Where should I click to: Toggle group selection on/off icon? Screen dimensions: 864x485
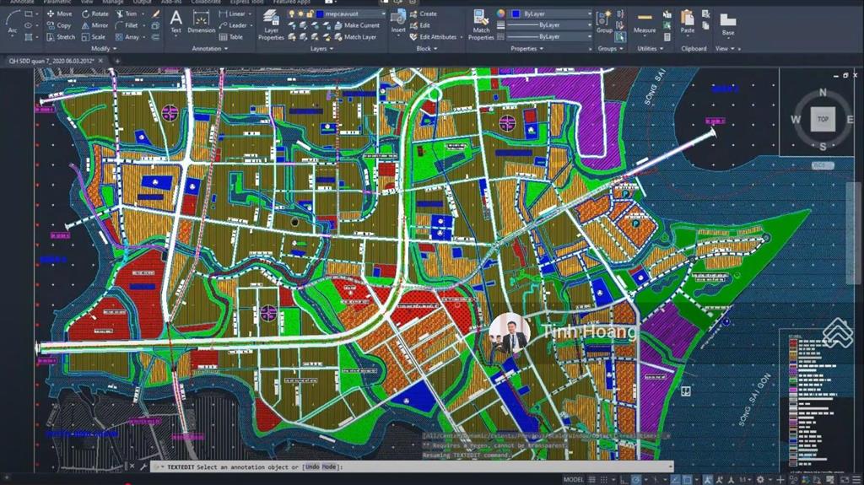tap(620, 37)
